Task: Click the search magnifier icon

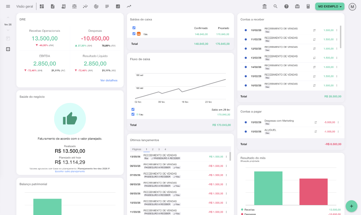Action: click(275, 6)
